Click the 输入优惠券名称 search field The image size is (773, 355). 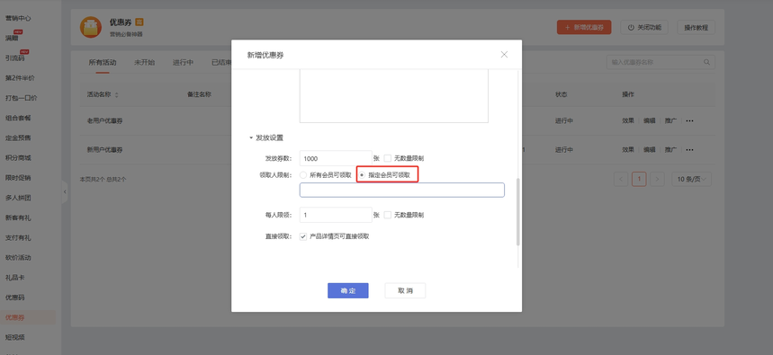pos(661,63)
